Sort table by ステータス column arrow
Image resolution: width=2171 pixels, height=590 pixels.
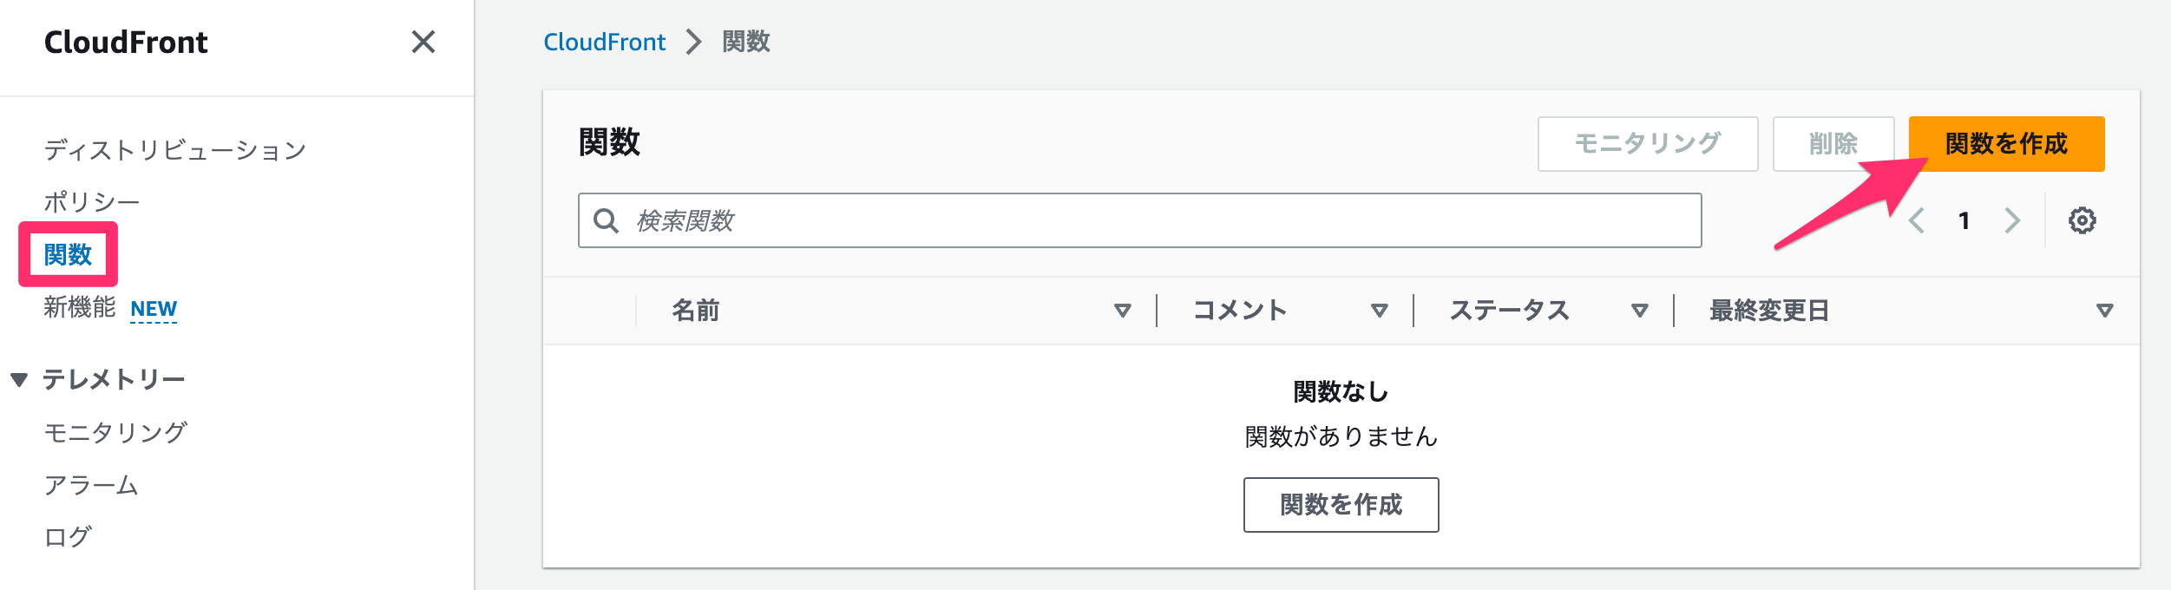pyautogui.click(x=1640, y=310)
